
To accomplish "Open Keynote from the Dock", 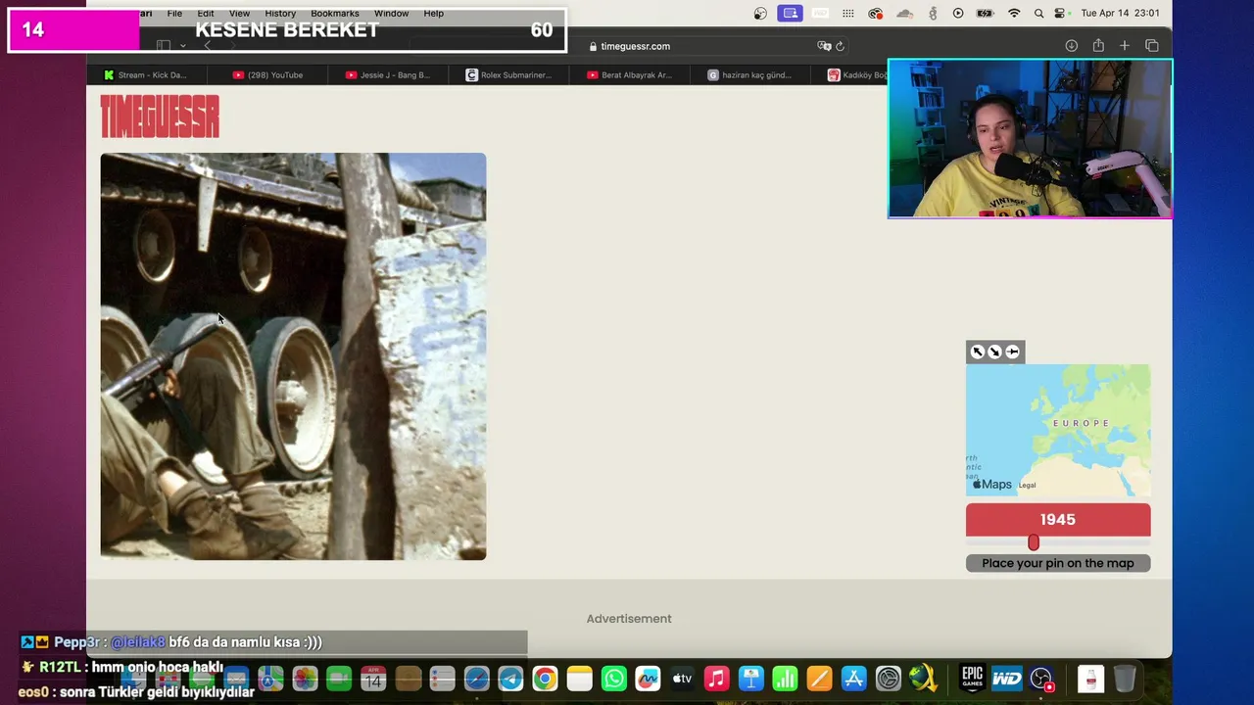I will coord(750,679).
